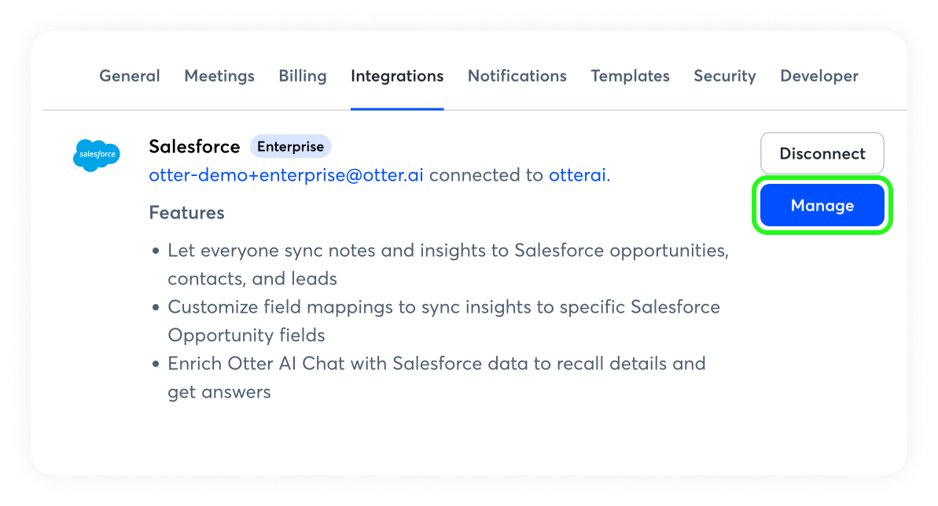Click the Enrich Otter AI Chat bullet
This screenshot has height=506, width=938.
[x=436, y=364]
